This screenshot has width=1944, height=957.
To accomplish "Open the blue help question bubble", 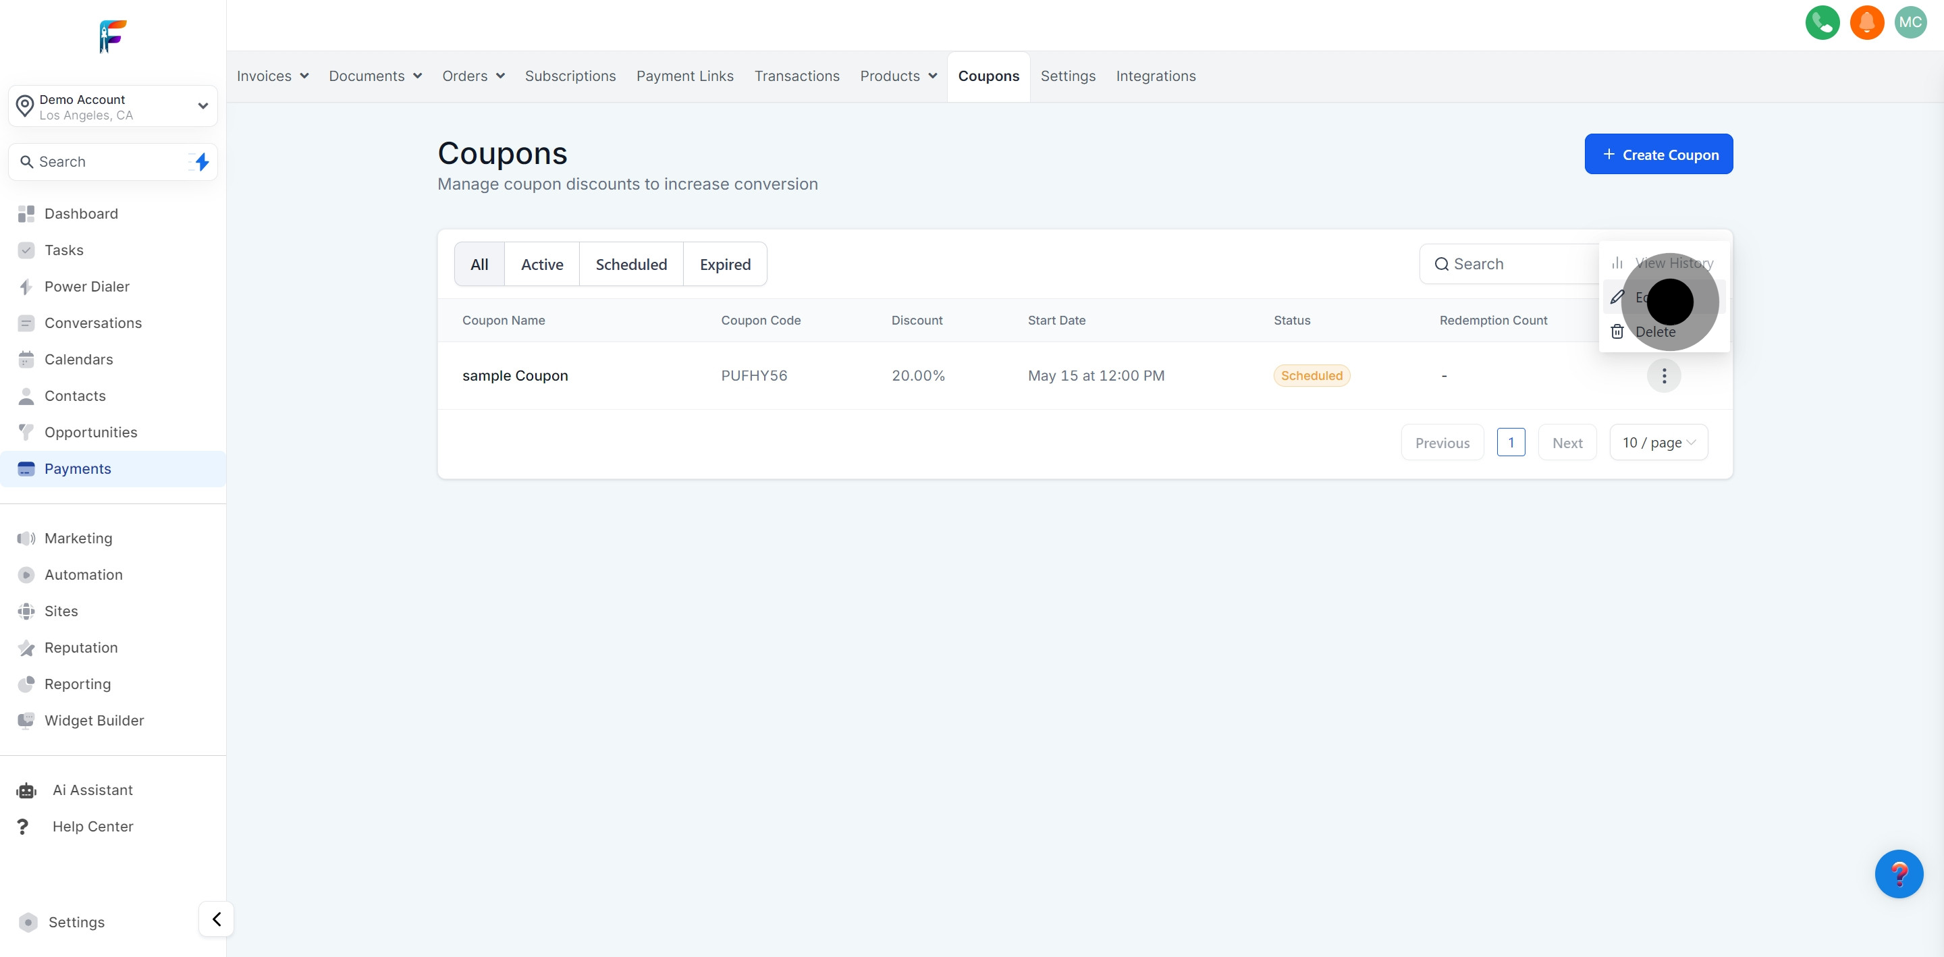I will [x=1898, y=873].
